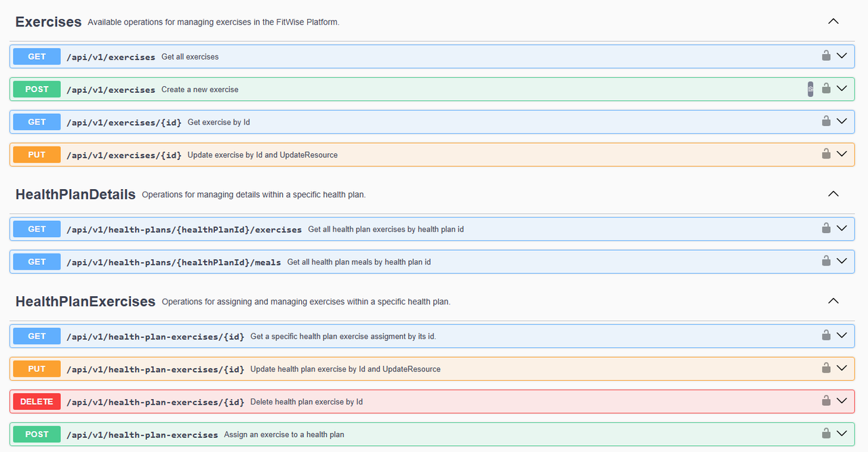
Task: Expand chevron on DELETE health plan exercise operation
Action: (x=842, y=400)
